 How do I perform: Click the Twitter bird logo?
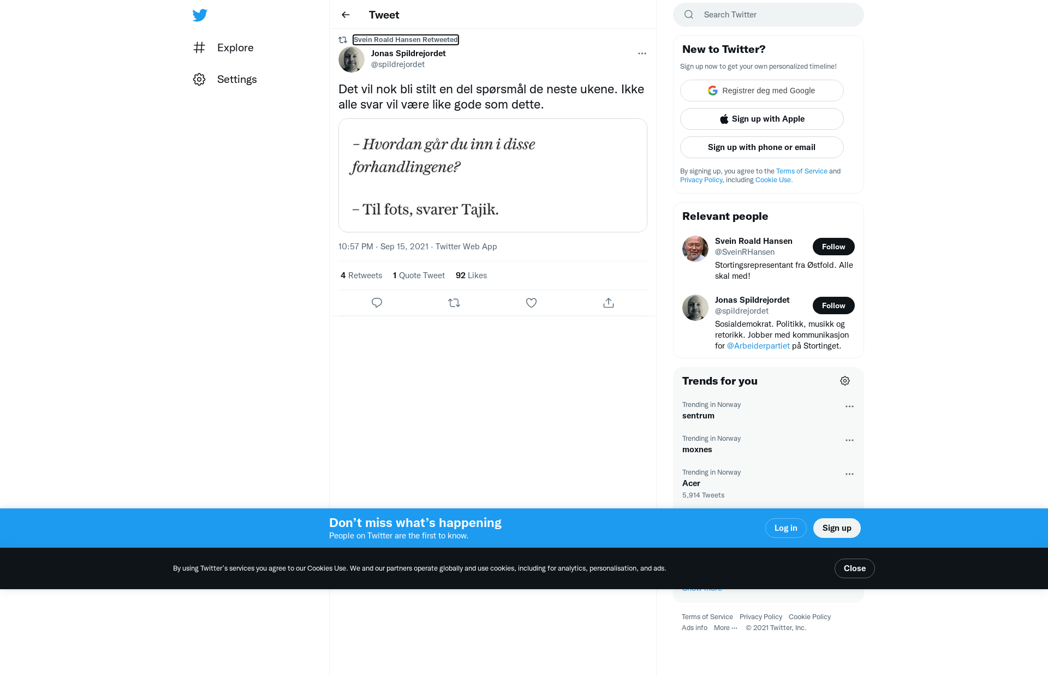point(200,15)
